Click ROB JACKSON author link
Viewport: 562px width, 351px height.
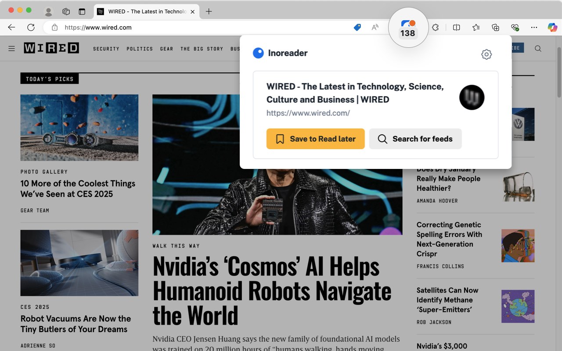(434, 322)
